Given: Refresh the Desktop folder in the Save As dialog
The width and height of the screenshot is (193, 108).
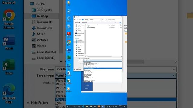Looking at the screenshot, I should click(x=103, y=20).
